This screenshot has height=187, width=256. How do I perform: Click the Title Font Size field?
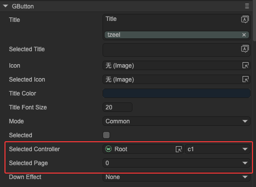coord(118,107)
